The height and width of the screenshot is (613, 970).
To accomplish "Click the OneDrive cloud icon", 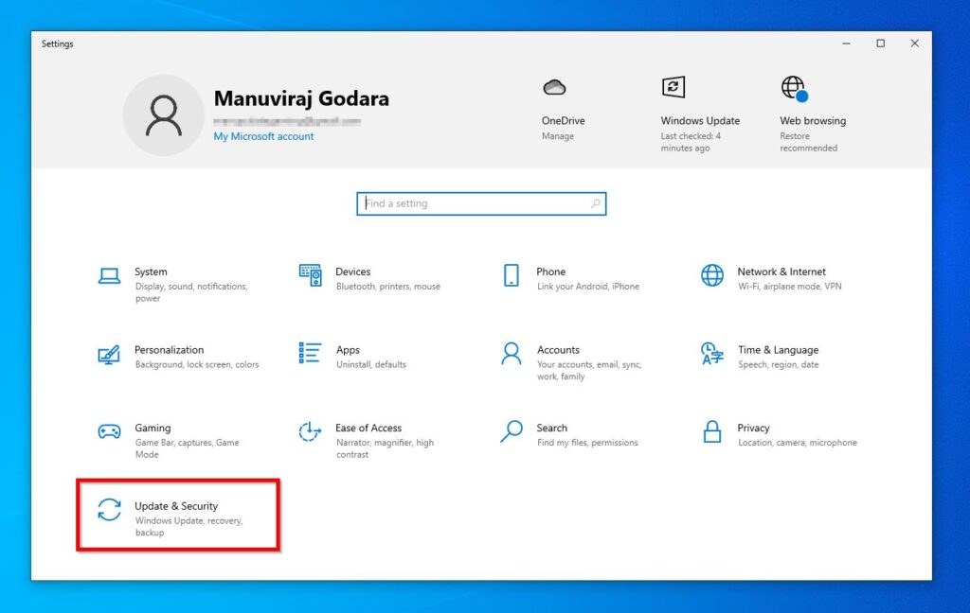I will pyautogui.click(x=554, y=87).
